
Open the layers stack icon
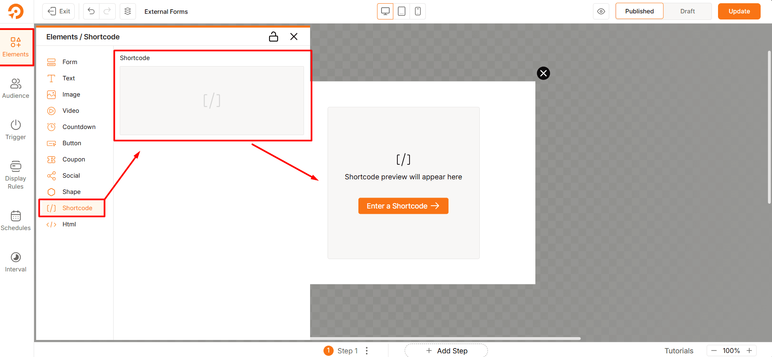pyautogui.click(x=127, y=11)
